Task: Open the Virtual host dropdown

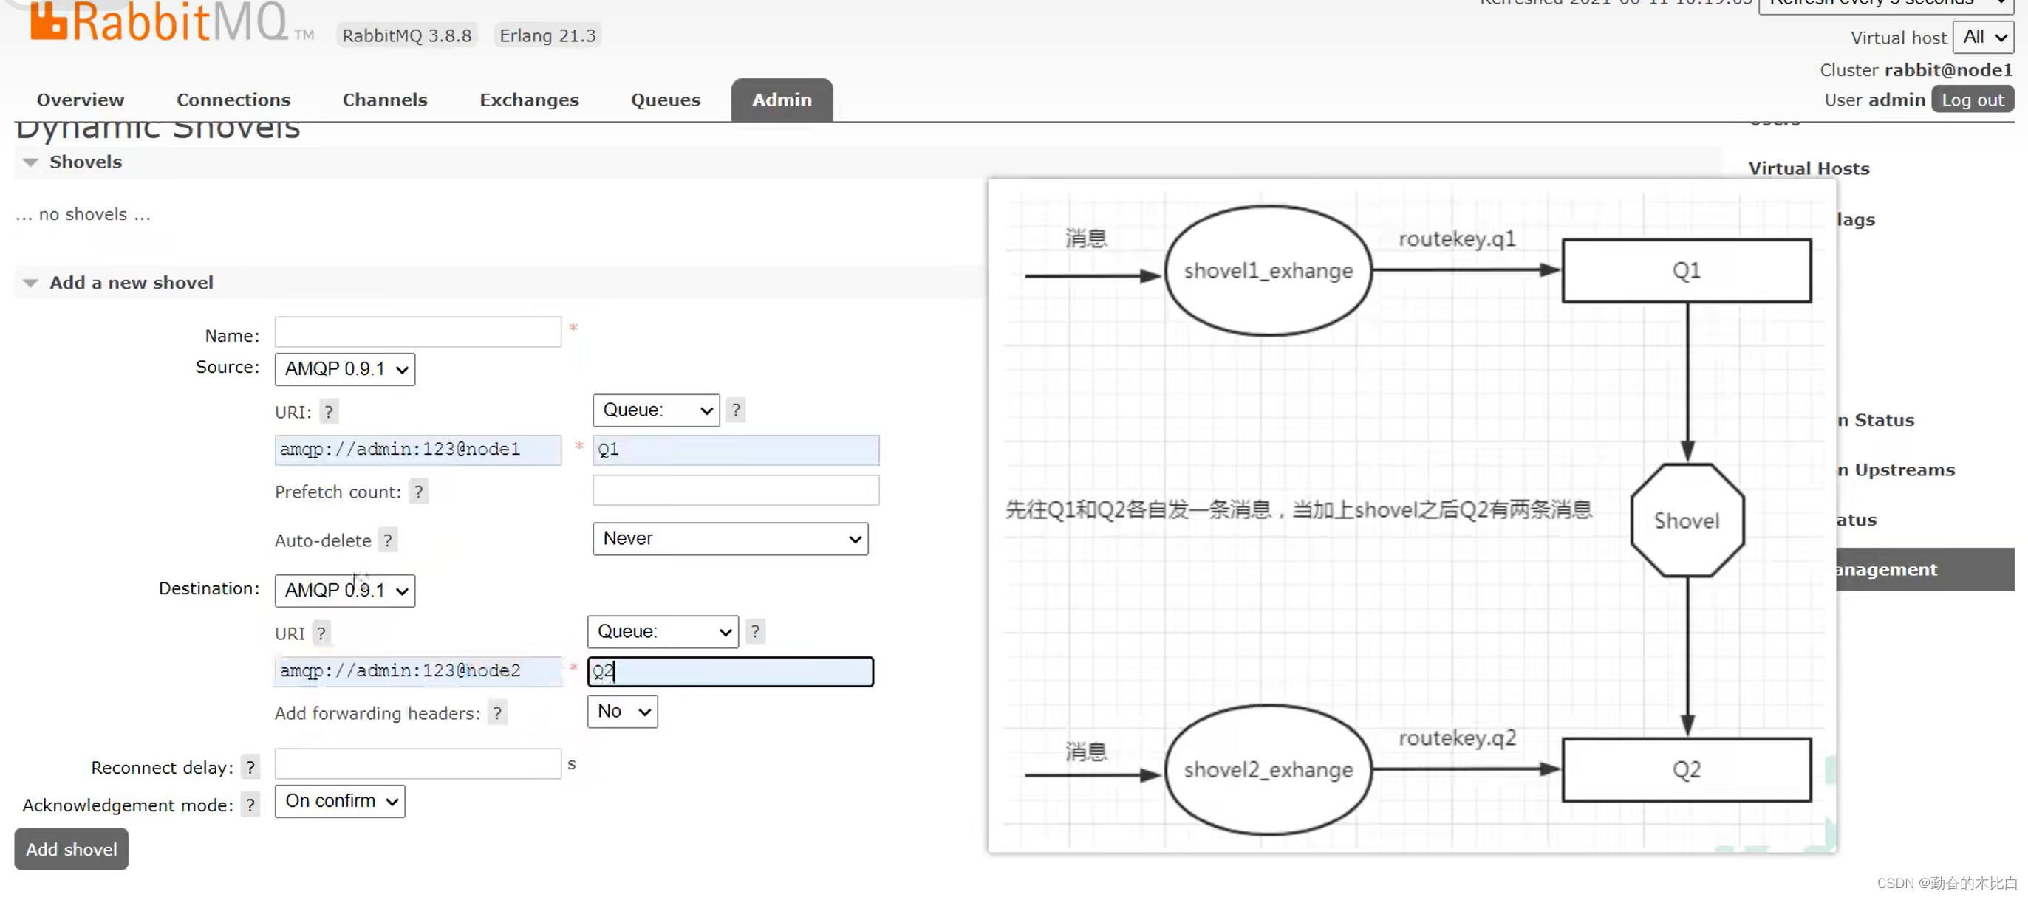Action: [x=1982, y=37]
